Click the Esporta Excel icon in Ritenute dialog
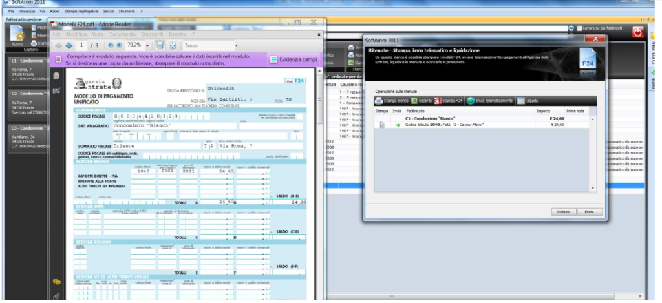Screen dimensions: 662x303 [x=414, y=101]
